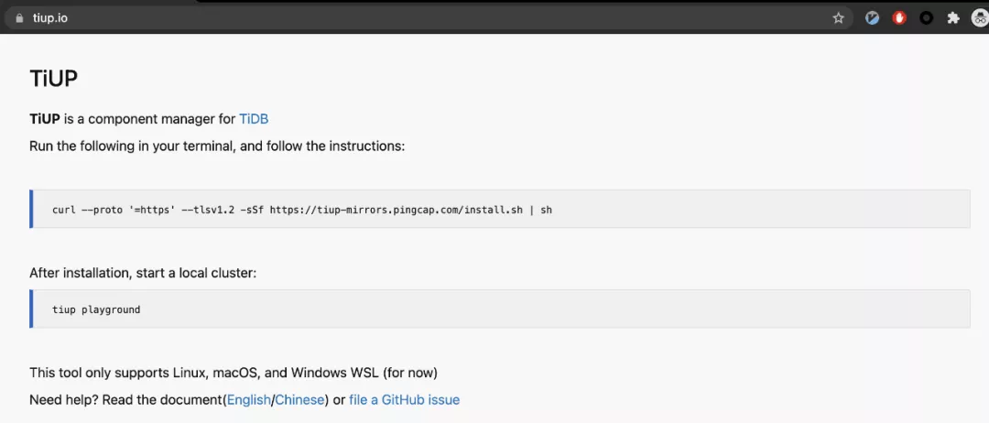
Task: Open the black circular extension icon
Action: click(927, 18)
